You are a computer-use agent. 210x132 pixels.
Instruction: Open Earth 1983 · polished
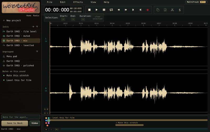point(21,65)
